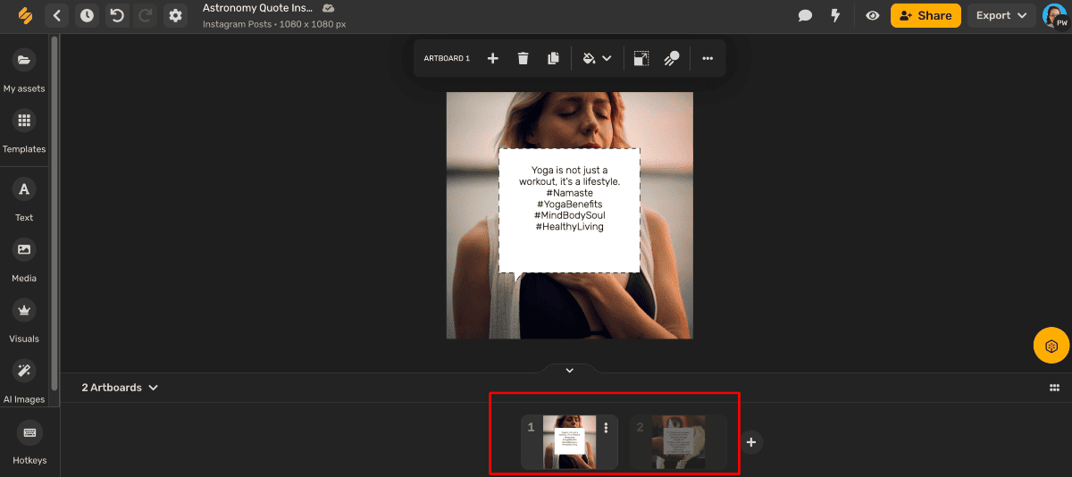The width and height of the screenshot is (1072, 477).
Task: Go back with the left arrow button
Action: tap(57, 15)
